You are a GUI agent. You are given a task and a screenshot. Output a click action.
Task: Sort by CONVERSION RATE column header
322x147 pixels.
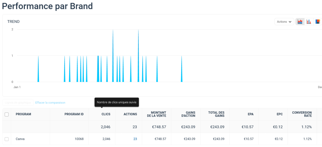coord(302,114)
